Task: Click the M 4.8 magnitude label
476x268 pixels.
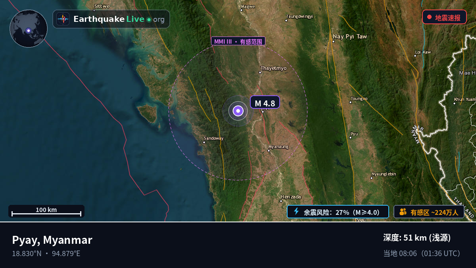Action: [x=265, y=102]
